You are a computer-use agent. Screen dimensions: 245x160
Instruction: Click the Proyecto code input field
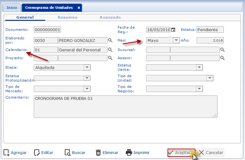point(46,58)
